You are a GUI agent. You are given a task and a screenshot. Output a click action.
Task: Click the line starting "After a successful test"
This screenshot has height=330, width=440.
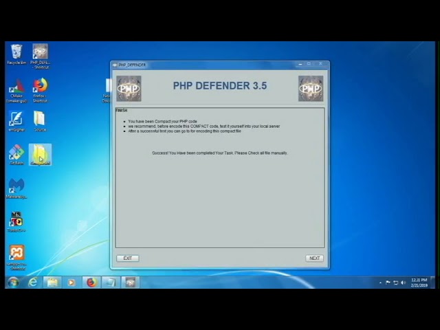point(185,131)
